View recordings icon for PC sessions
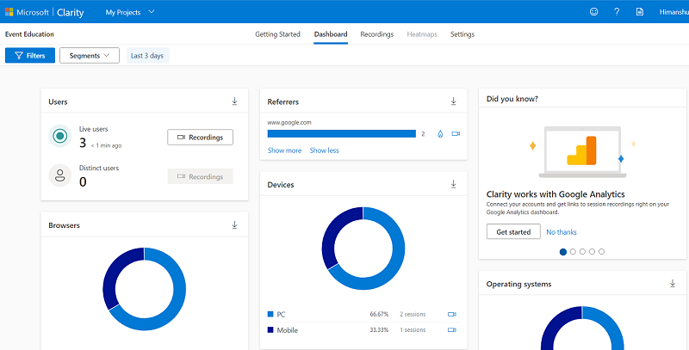Image resolution: width=689 pixels, height=350 pixels. tap(451, 314)
